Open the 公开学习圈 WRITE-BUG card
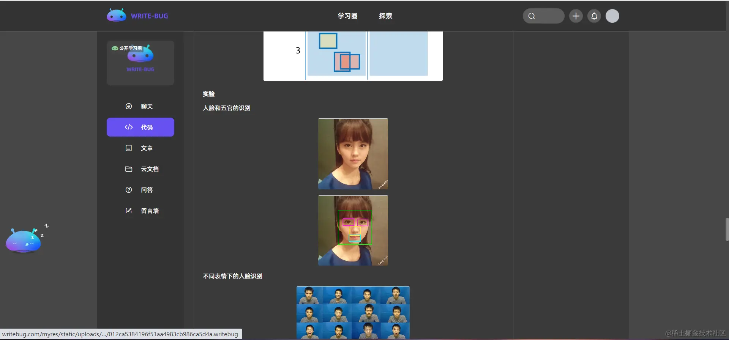The width and height of the screenshot is (729, 340). [x=140, y=63]
